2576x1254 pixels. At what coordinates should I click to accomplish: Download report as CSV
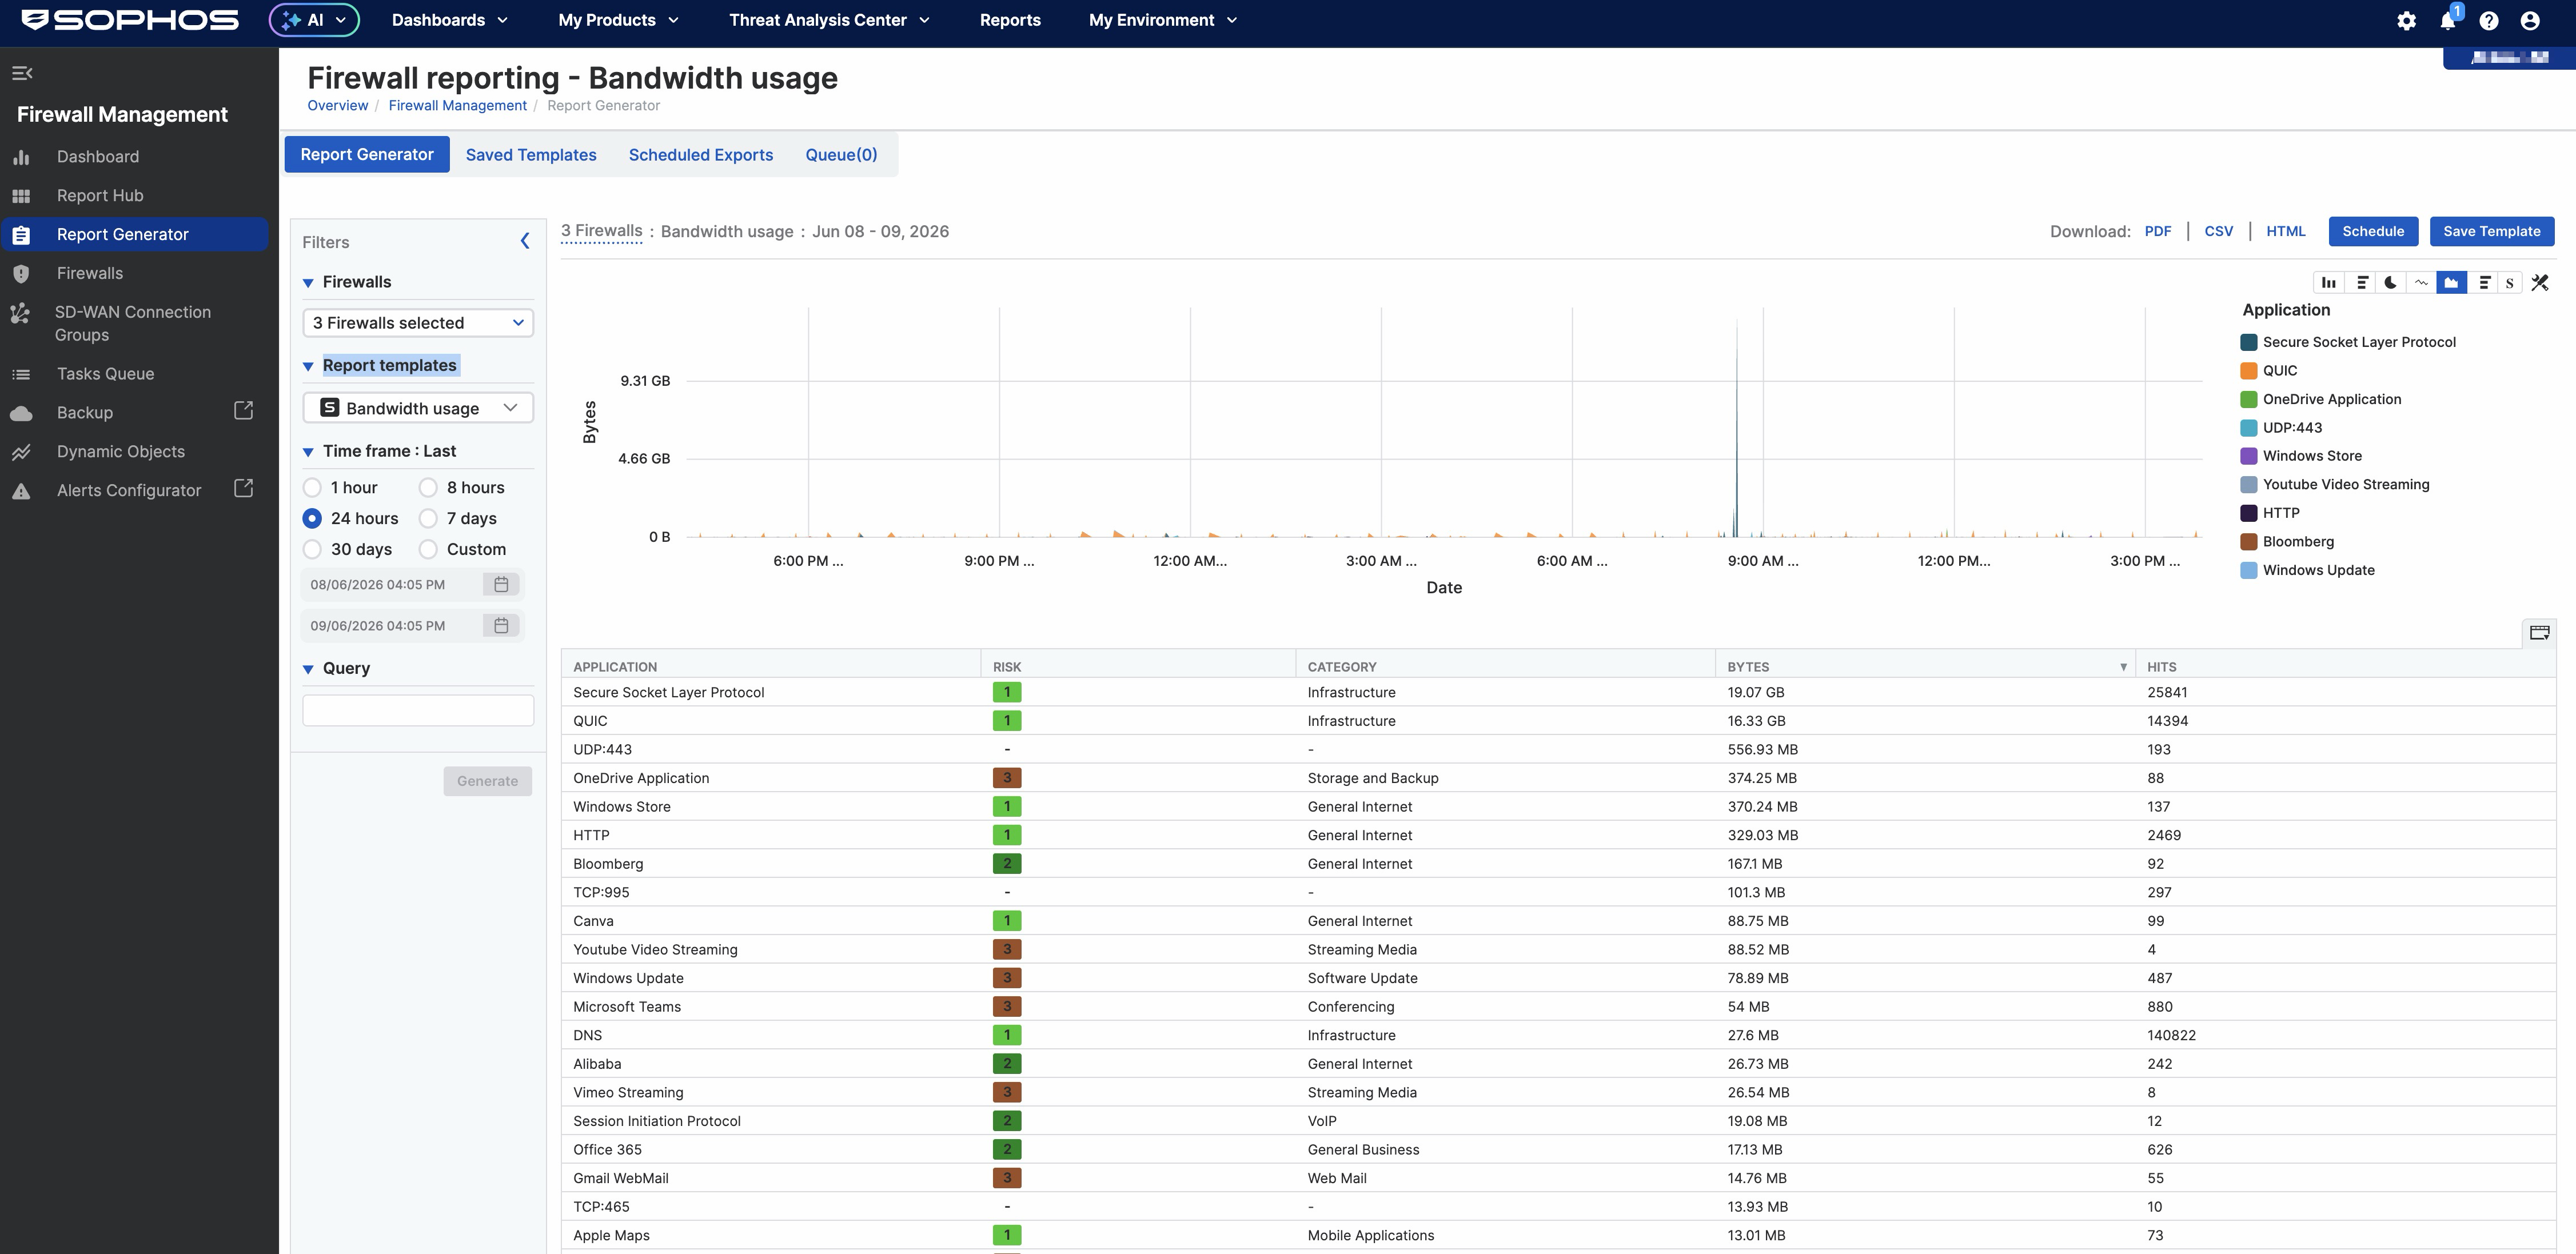tap(2218, 231)
